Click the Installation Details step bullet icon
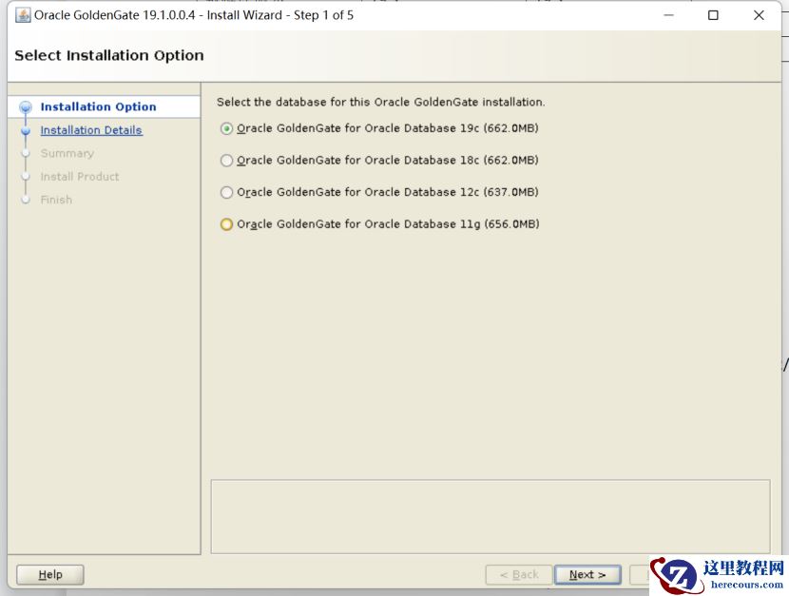 26,131
